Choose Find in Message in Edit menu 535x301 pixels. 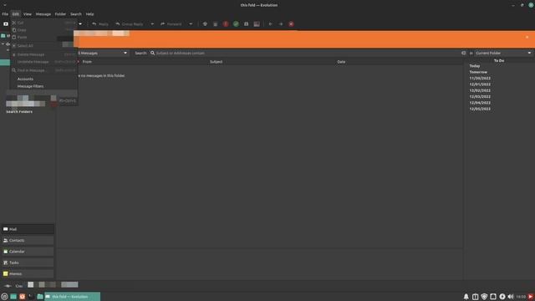[x=43, y=70]
